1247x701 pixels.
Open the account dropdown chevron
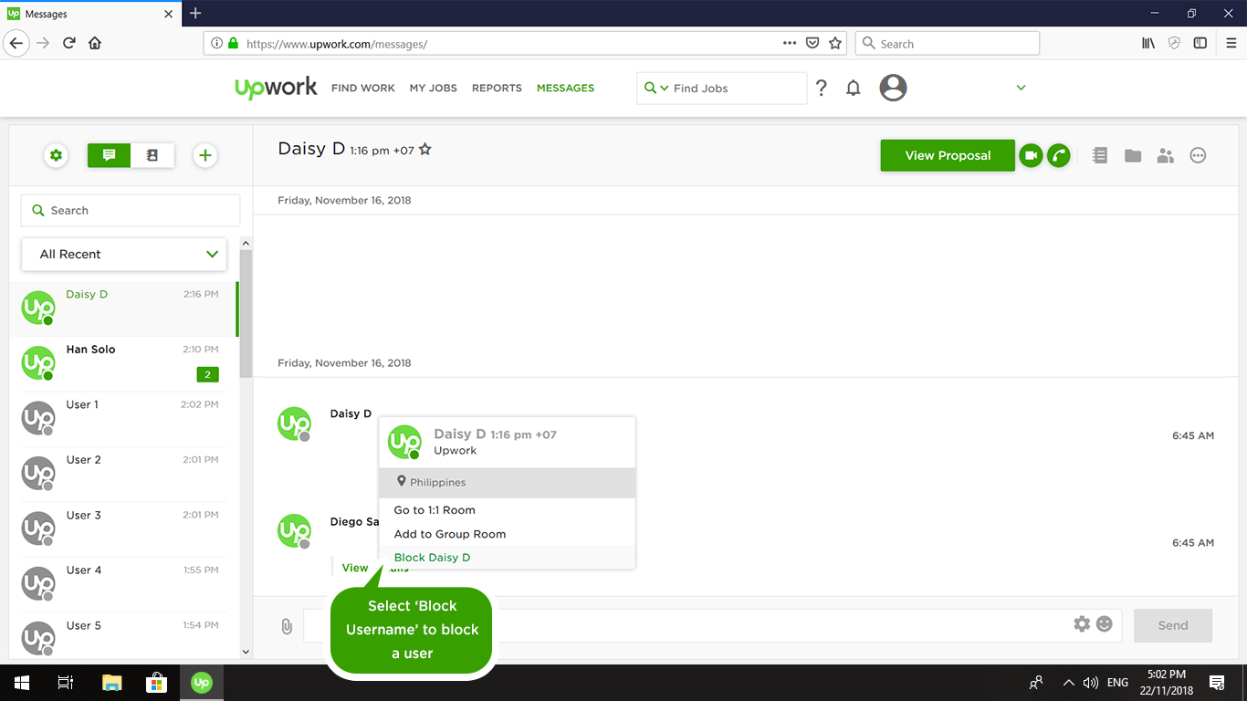pos(1021,89)
